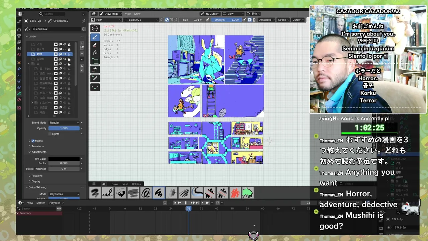
Task: Toggle the strength pressure sensitivity icon
Action: coord(244,20)
